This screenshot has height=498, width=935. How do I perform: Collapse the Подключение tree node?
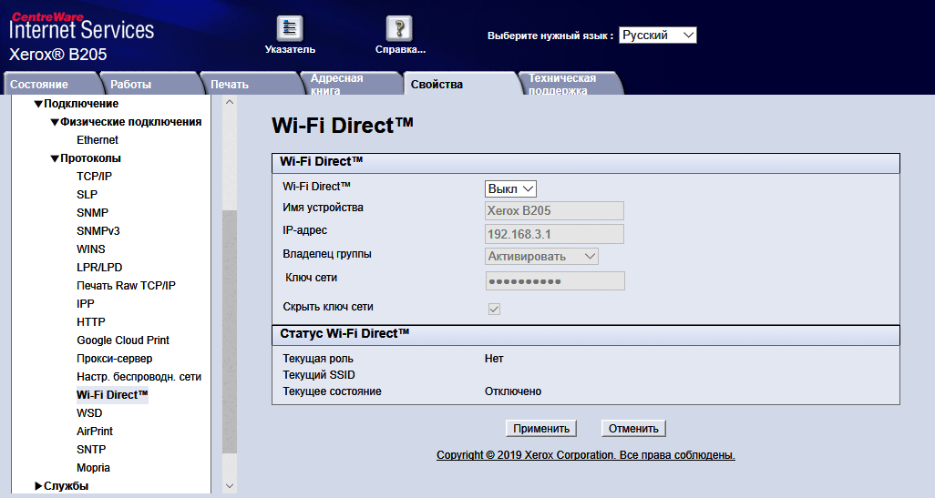(38, 105)
